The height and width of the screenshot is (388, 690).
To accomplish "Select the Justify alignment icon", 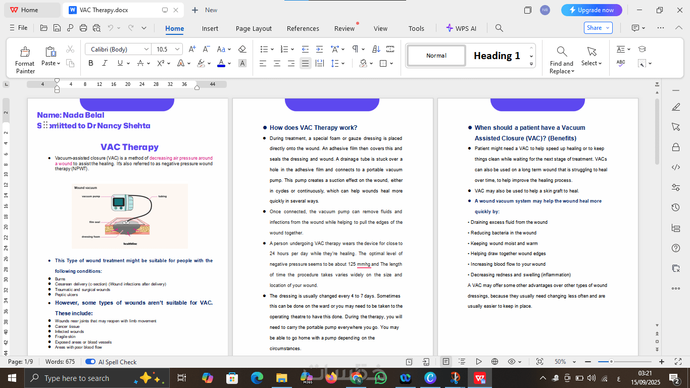I will pyautogui.click(x=305, y=63).
